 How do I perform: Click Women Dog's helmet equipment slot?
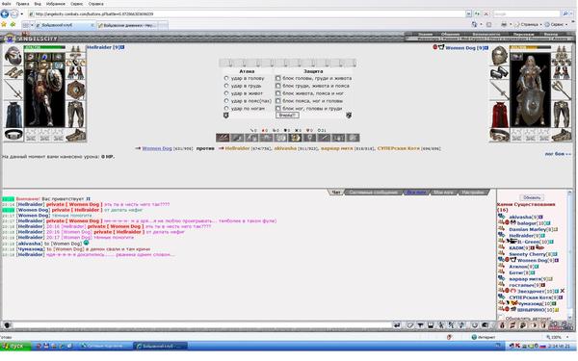coord(499,56)
